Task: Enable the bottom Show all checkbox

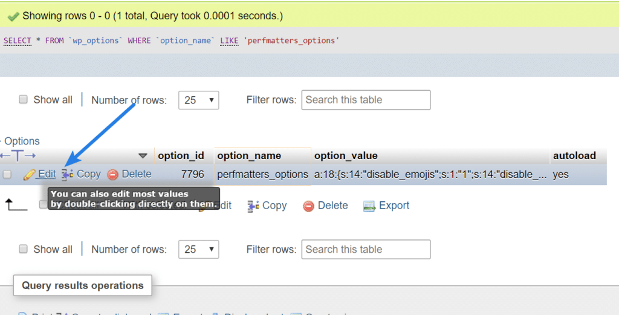Action: [24, 249]
